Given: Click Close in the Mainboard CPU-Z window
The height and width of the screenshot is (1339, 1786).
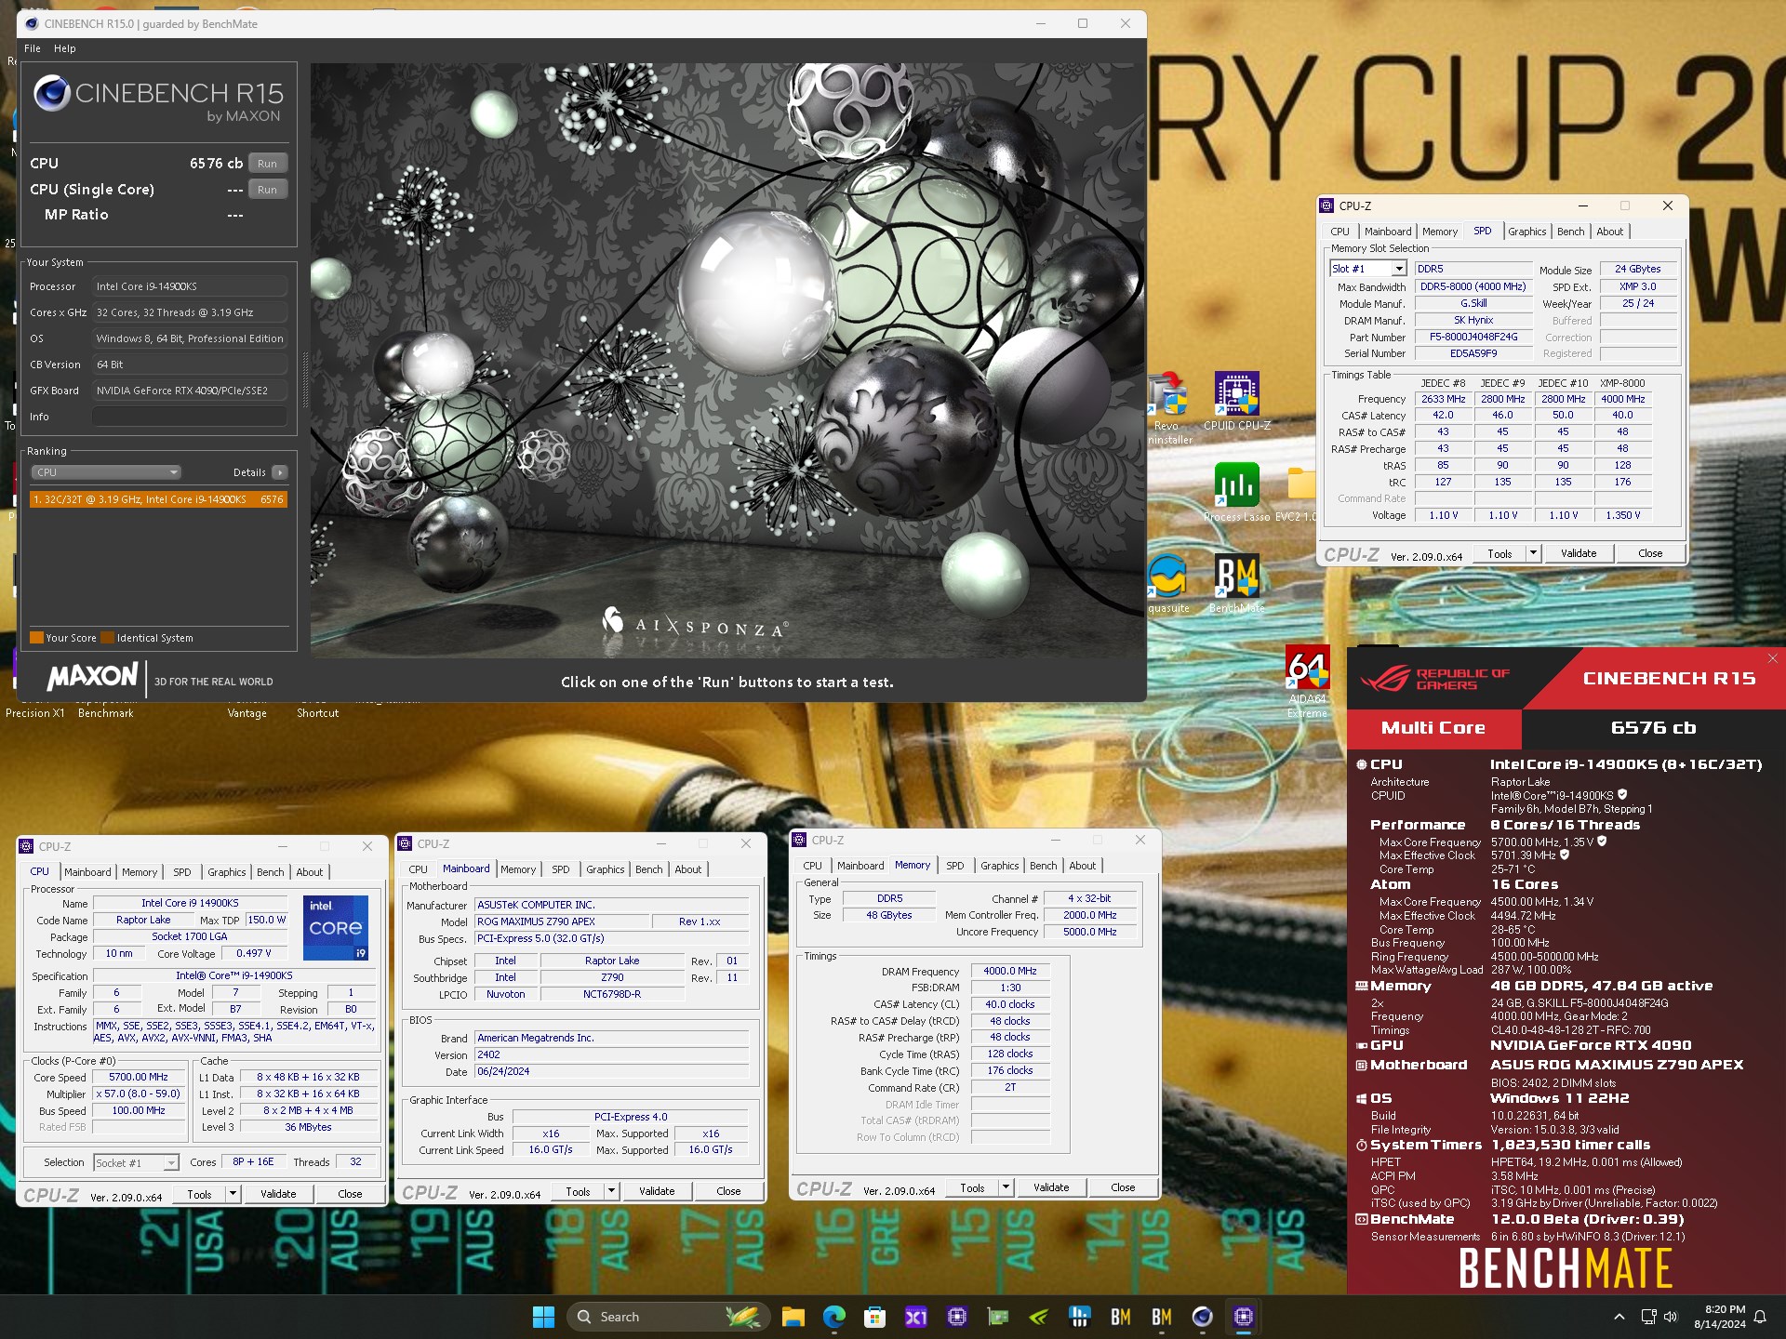Looking at the screenshot, I should 728,1191.
